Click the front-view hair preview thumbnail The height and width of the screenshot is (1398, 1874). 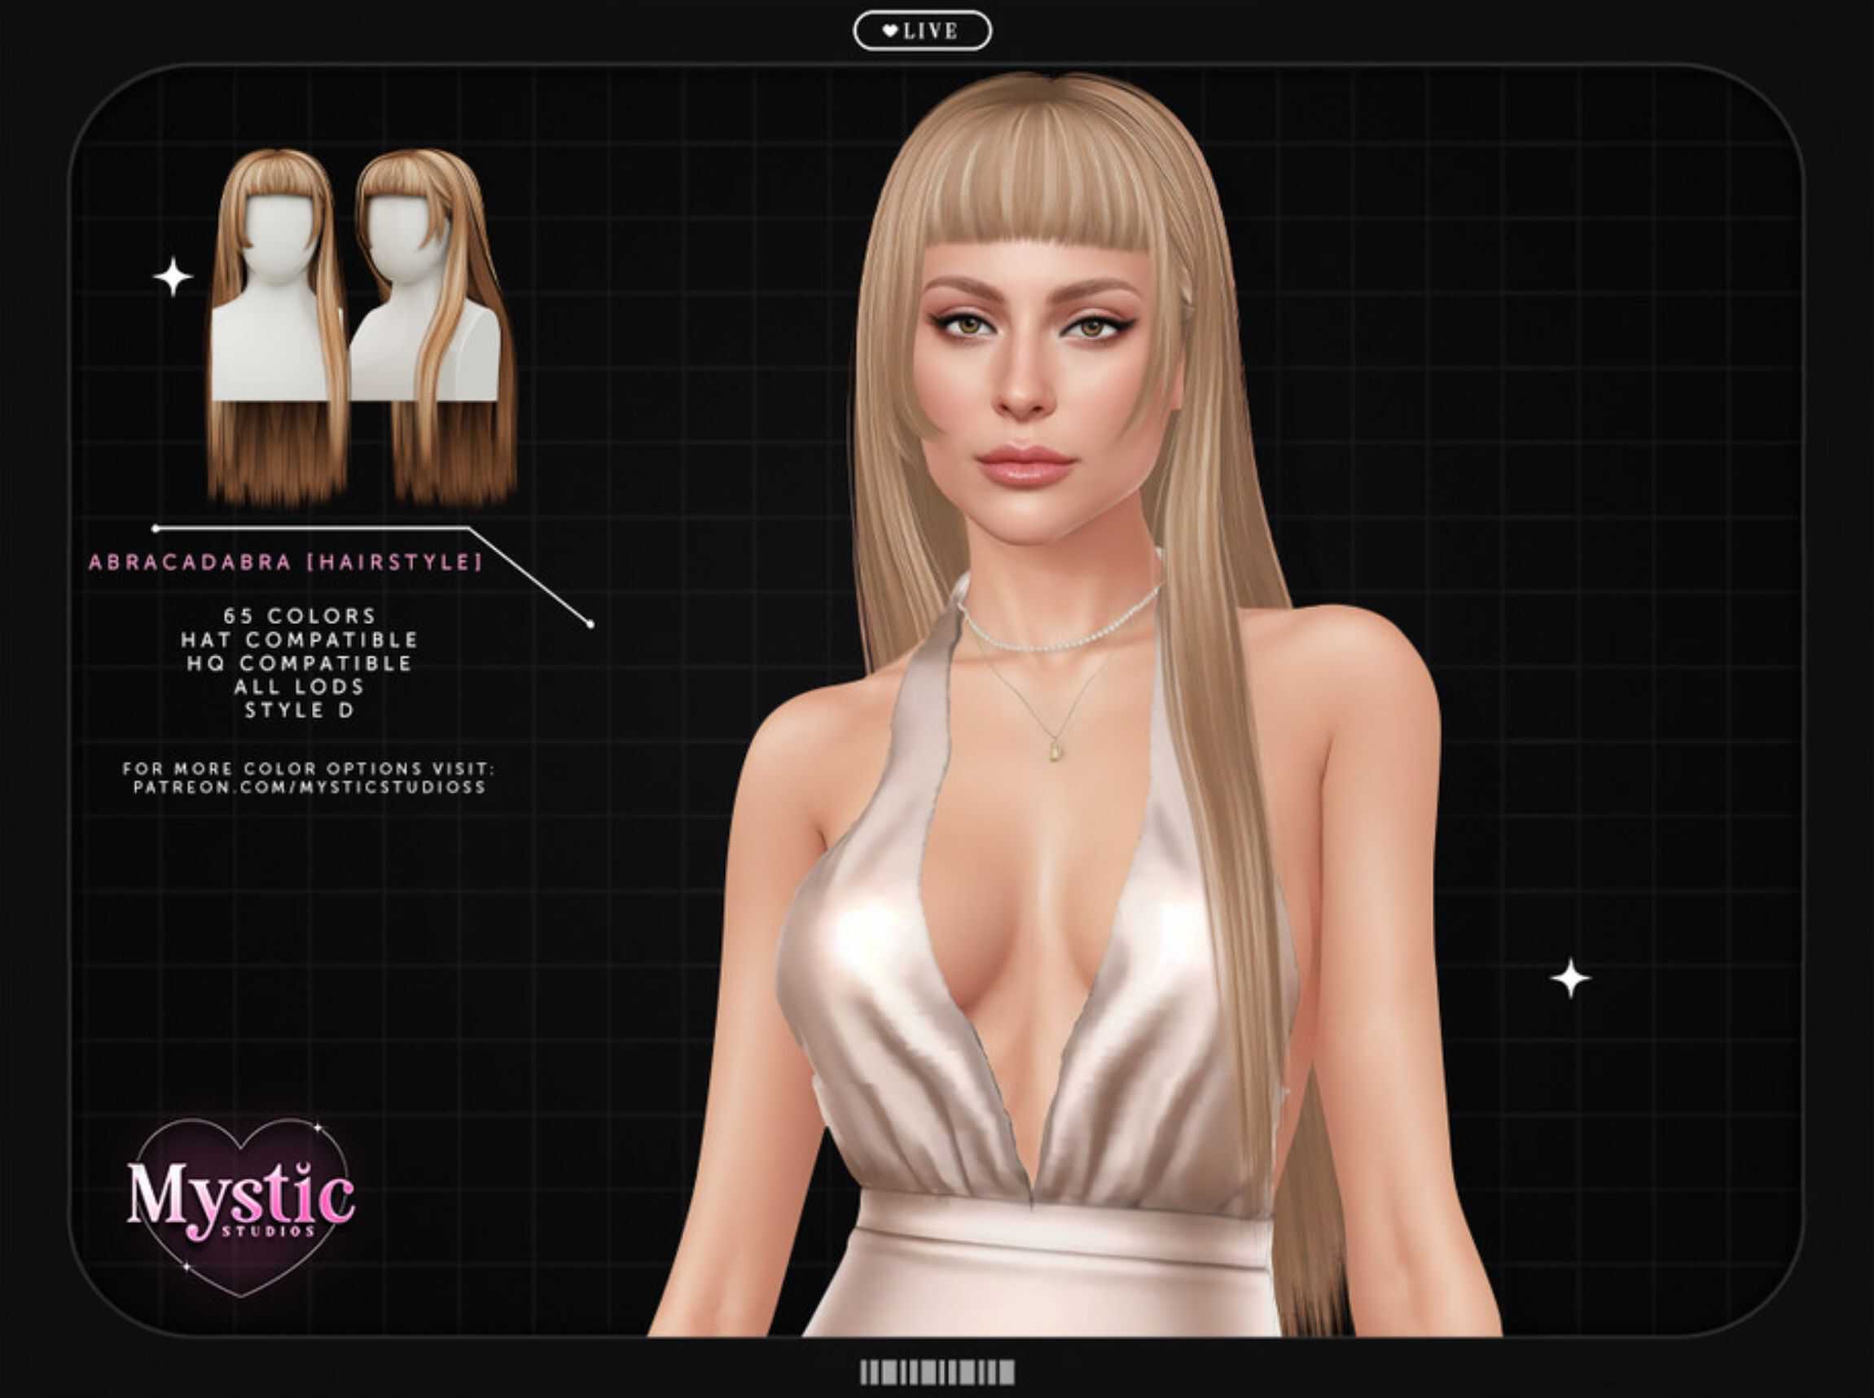coord(277,326)
